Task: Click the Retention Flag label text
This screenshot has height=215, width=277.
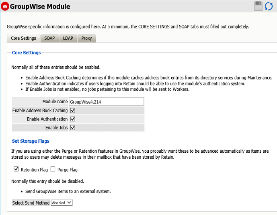Action: [x=34, y=170]
